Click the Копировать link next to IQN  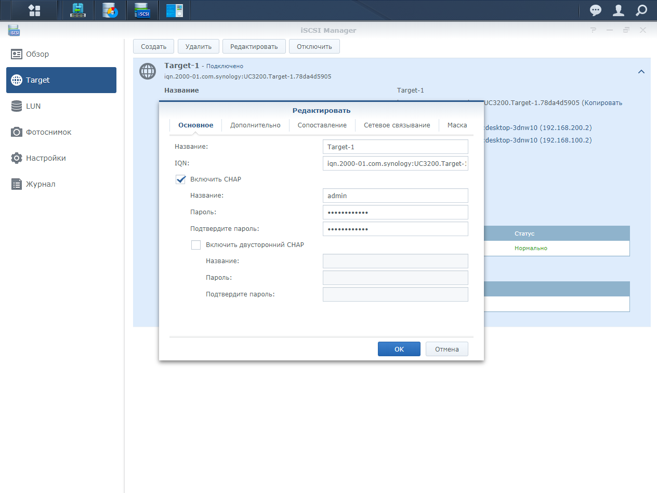[603, 103]
